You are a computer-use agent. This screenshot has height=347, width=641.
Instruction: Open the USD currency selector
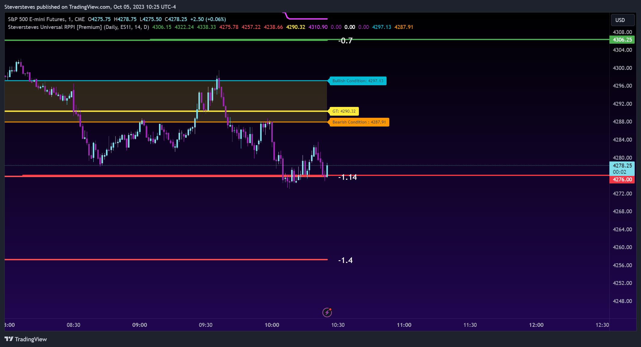623,20
